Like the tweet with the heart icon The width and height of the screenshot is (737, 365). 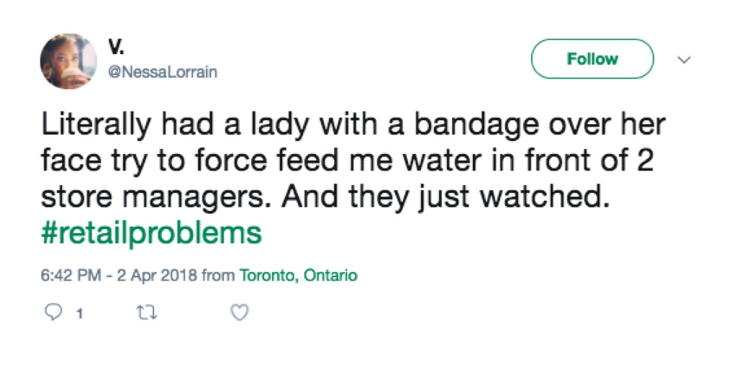point(241,312)
